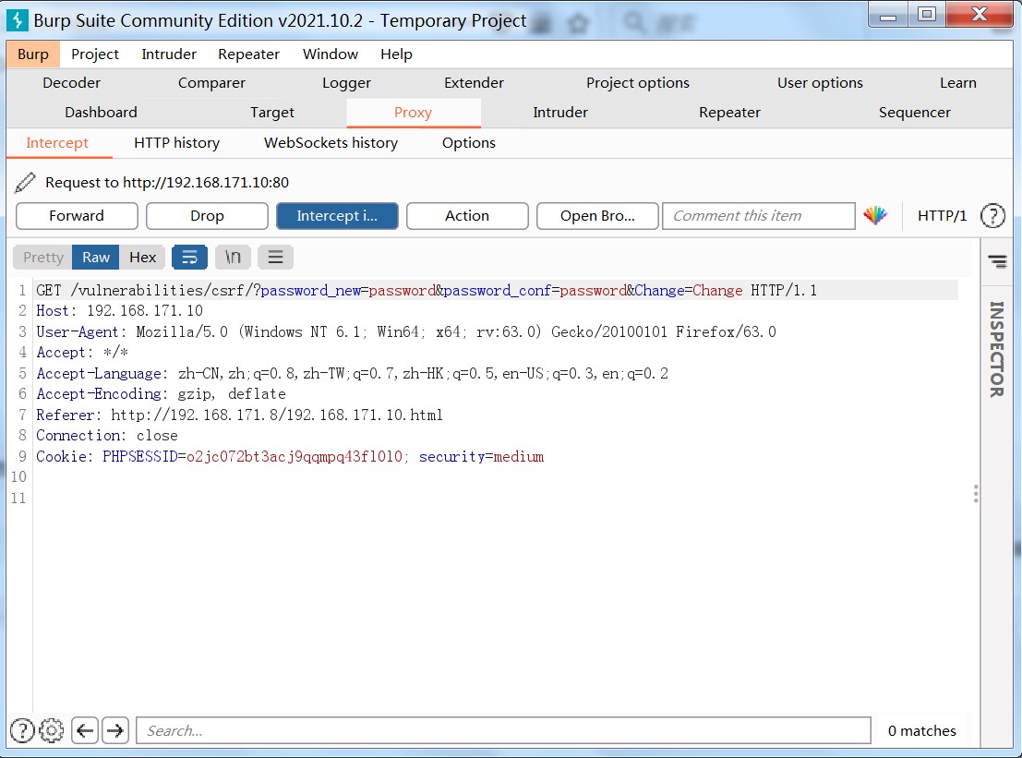Click the Request to http://192.168.171.10:80 label
1022x758 pixels.
[x=167, y=183]
